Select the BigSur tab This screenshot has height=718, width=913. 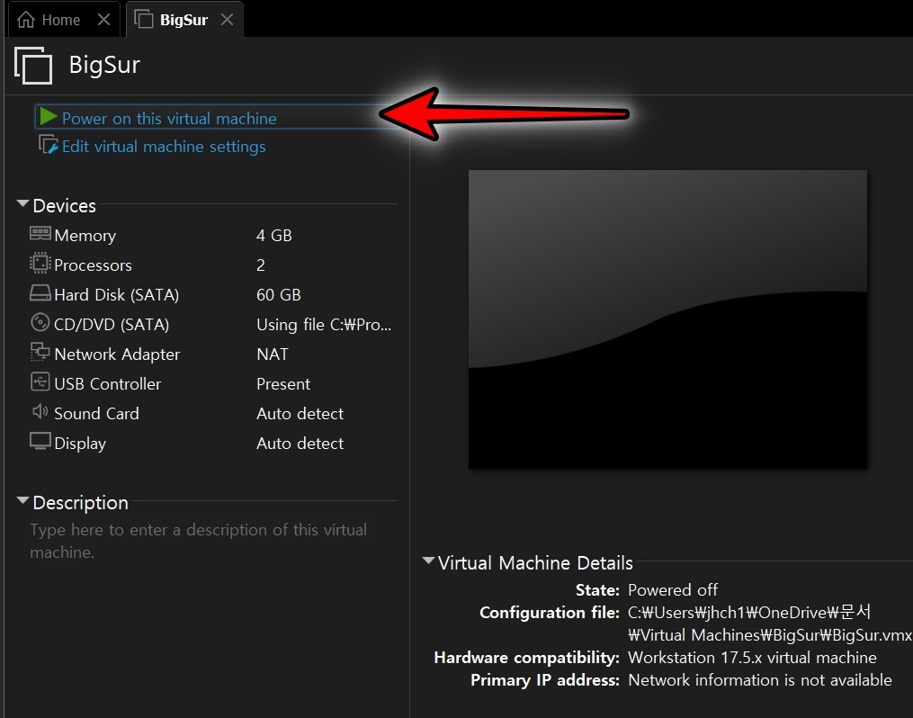(184, 20)
